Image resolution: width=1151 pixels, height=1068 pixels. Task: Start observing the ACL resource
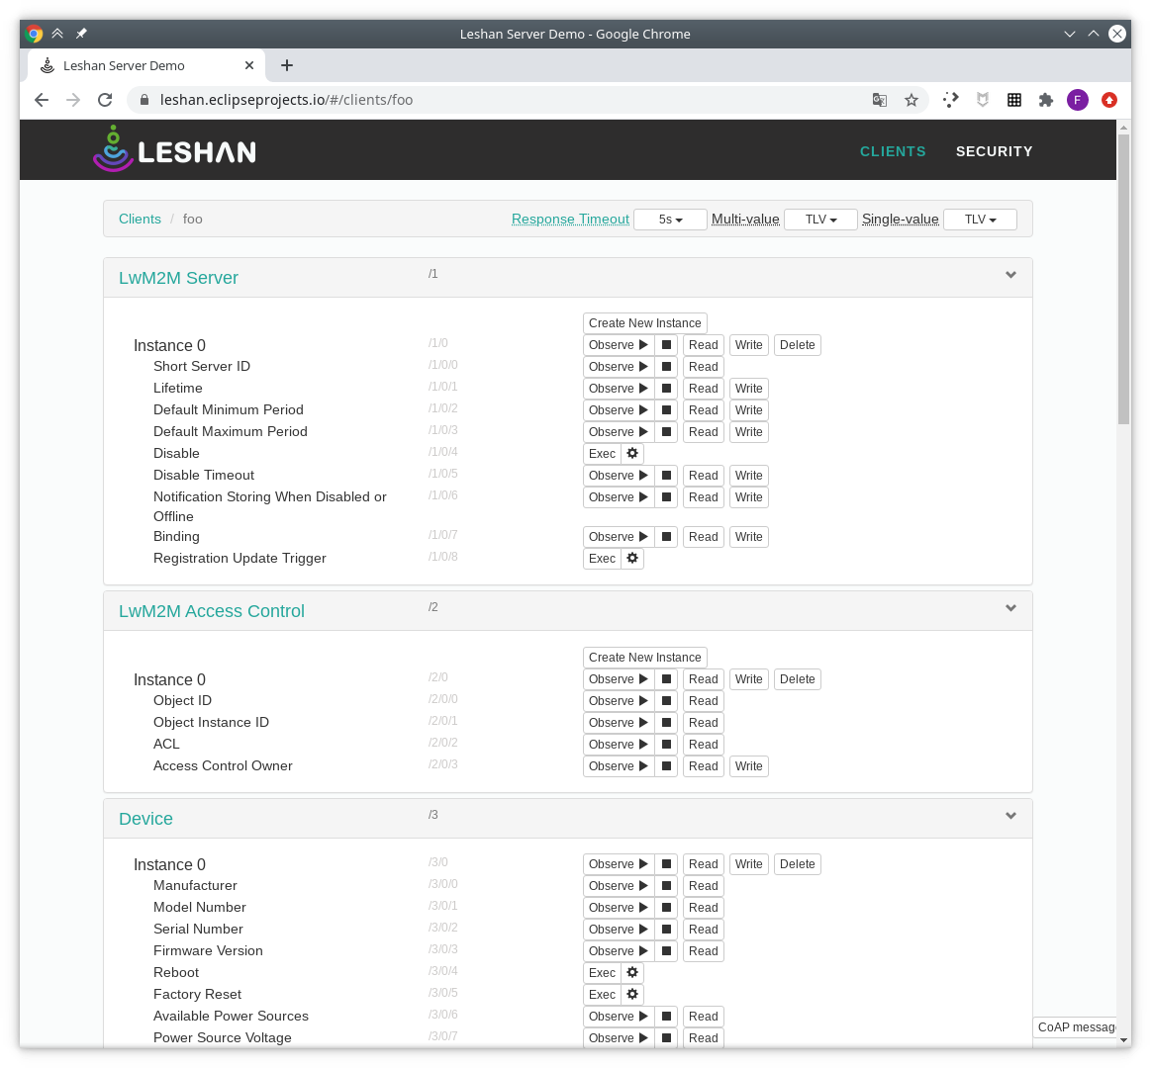click(x=618, y=745)
